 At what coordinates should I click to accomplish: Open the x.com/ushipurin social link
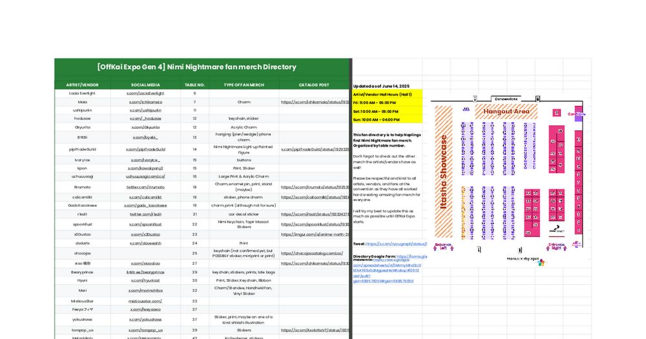[145, 110]
